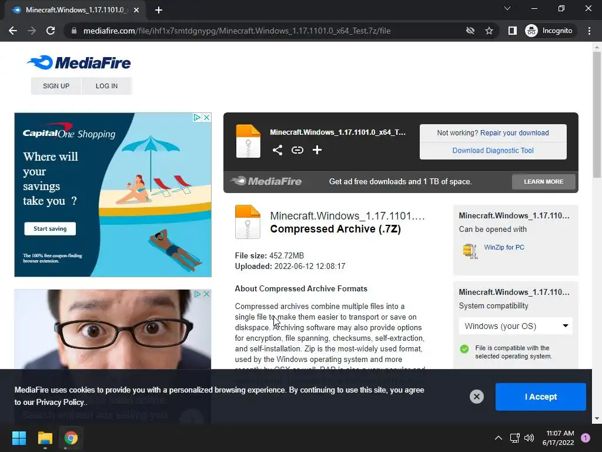
Task: Open AdChoices on the Capital One ad
Action: coord(197,117)
